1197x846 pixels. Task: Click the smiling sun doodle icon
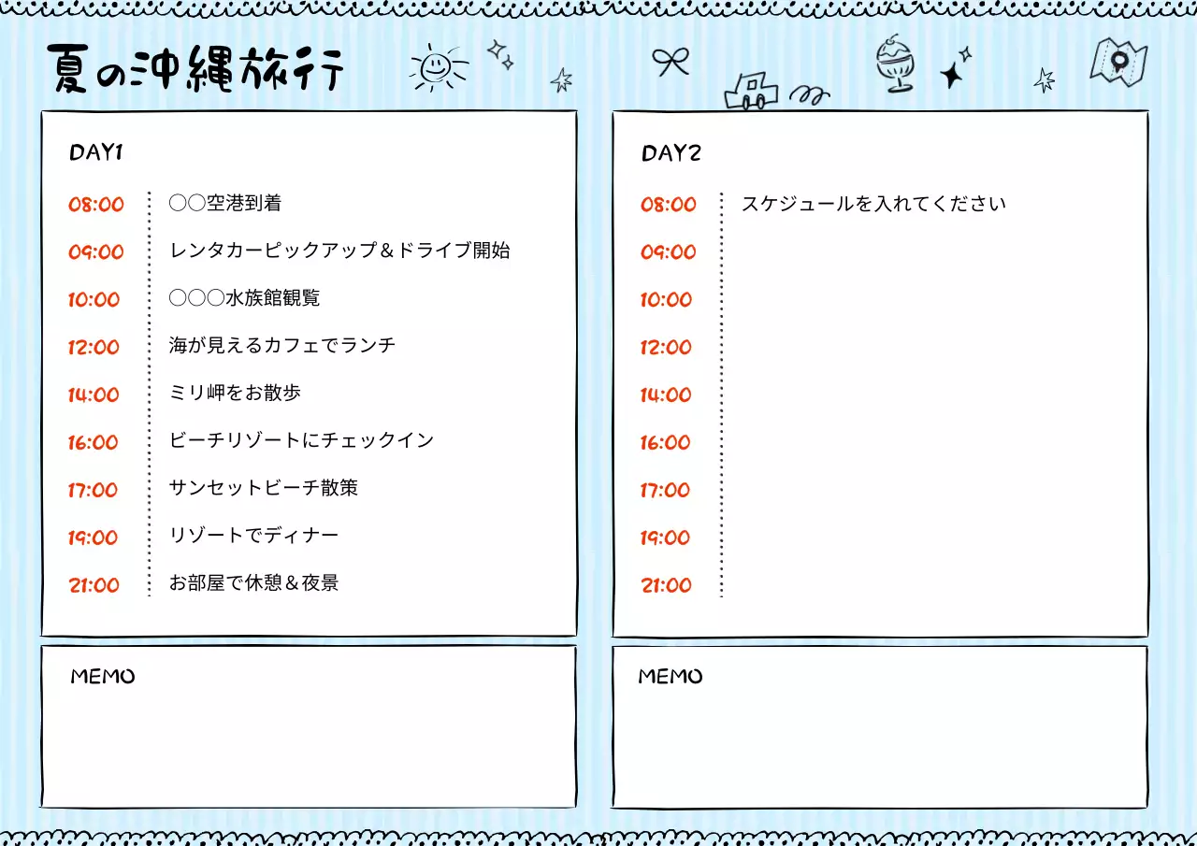coord(436,68)
